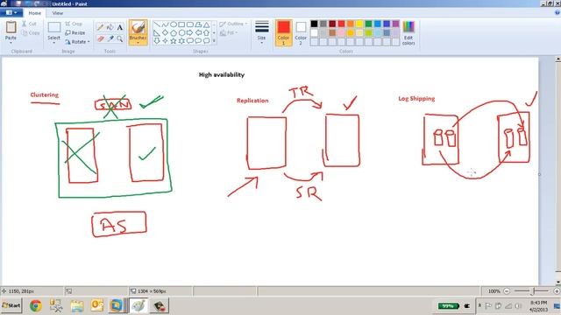The image size is (561, 315).
Task: Pick the black color swatch
Action: [x=314, y=24]
